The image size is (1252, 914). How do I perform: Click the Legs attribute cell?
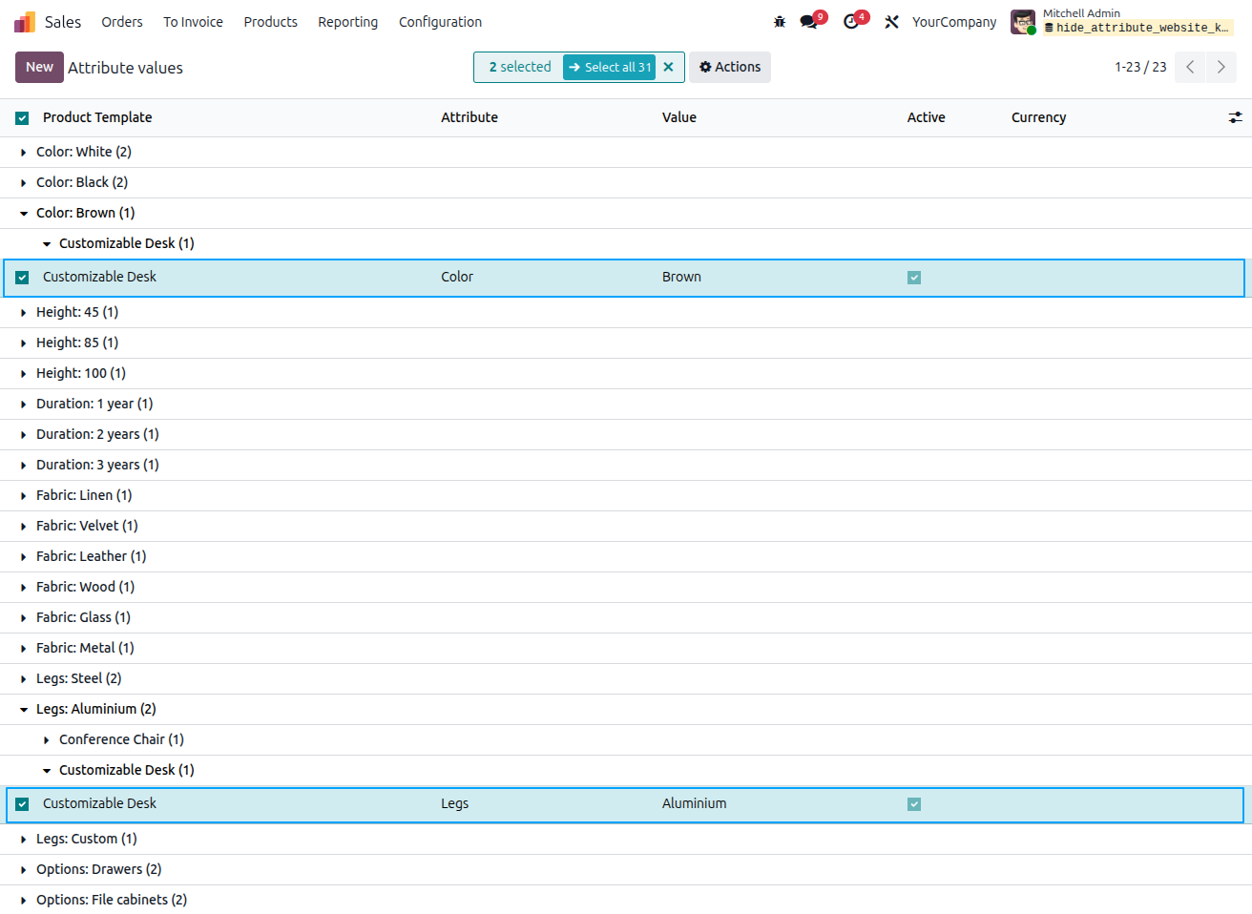(x=454, y=803)
